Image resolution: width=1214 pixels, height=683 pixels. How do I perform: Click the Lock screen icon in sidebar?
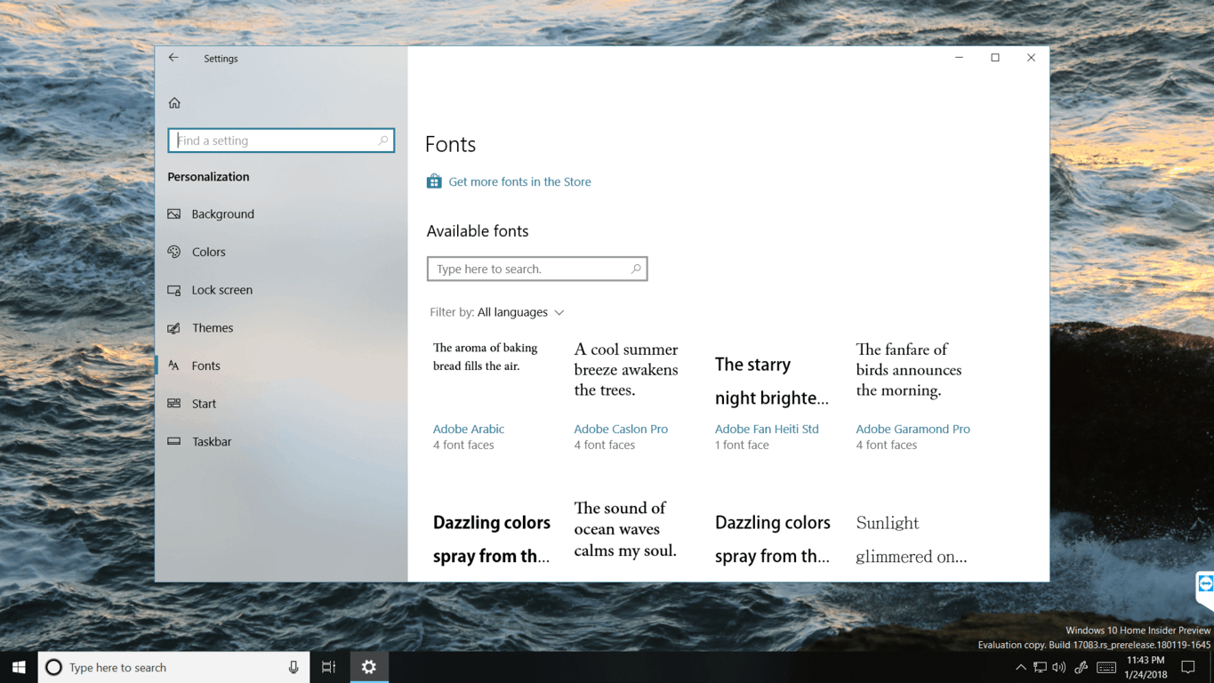point(174,290)
